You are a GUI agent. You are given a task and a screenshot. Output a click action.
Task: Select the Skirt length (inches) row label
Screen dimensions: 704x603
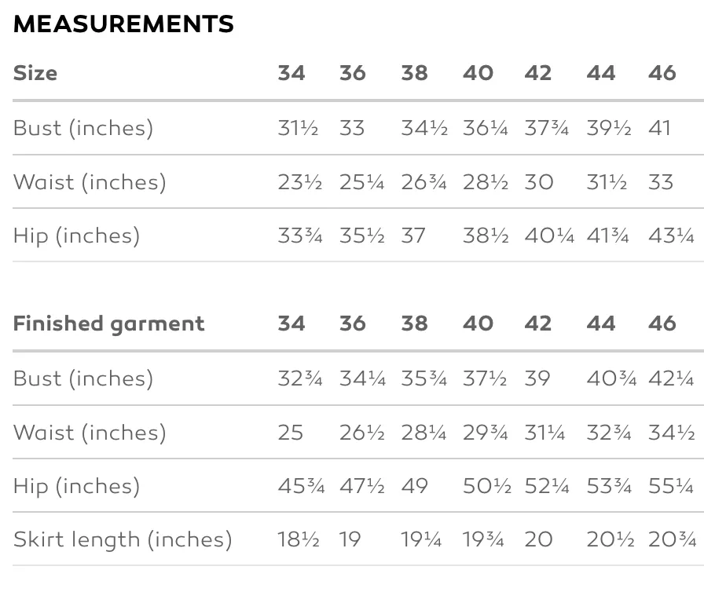123,539
